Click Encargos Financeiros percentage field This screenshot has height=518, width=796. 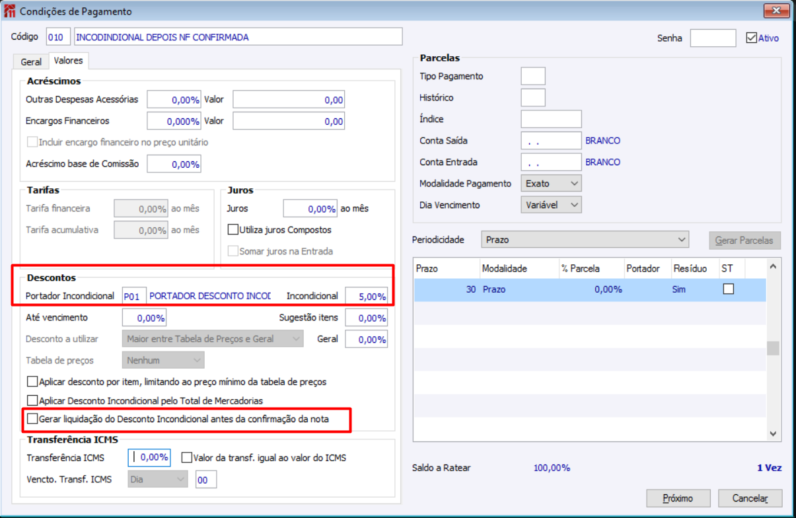pos(174,121)
